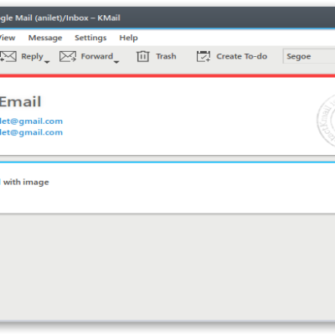The height and width of the screenshot is (335, 335).
Task: Open the Segoe font combo box
Action: tap(309, 56)
